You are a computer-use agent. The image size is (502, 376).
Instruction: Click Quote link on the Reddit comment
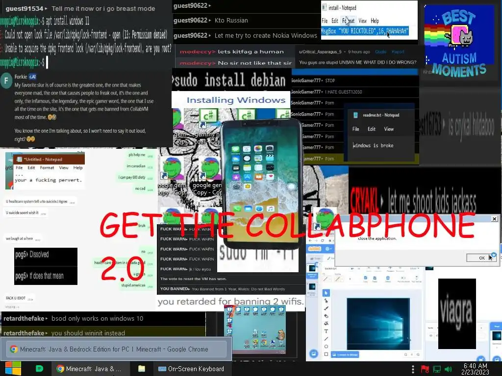tap(380, 51)
